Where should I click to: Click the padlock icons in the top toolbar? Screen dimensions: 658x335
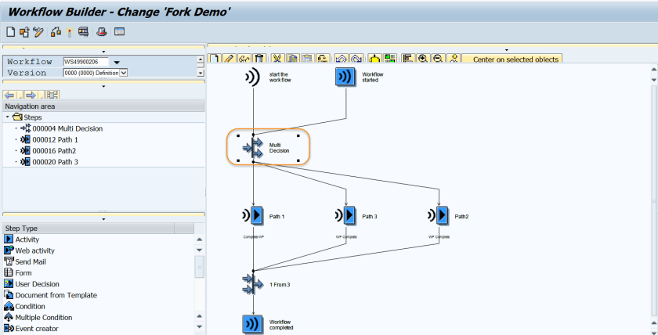click(x=56, y=32)
